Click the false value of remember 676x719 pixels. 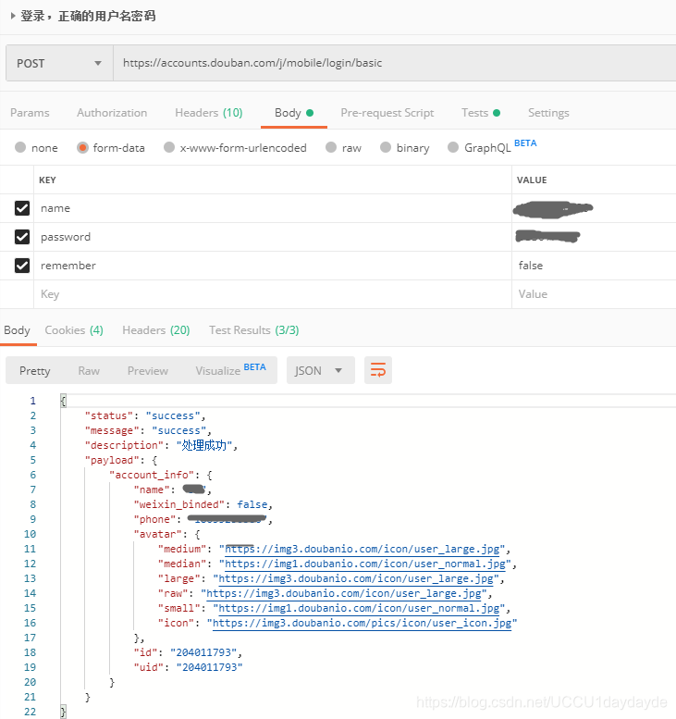[x=530, y=266]
